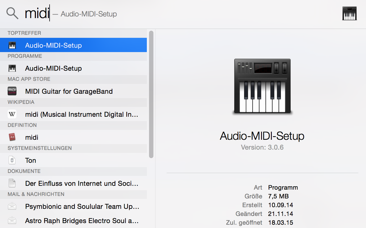Click the PROGRAMME section header
The height and width of the screenshot is (228, 366).
pyautogui.click(x=25, y=56)
